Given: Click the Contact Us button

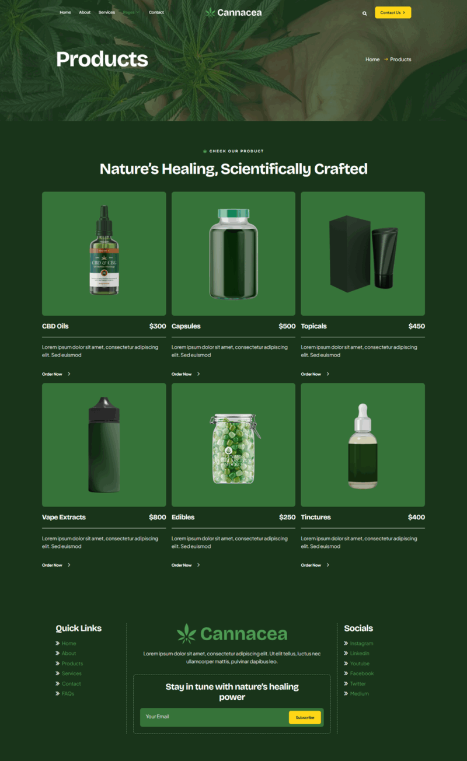Looking at the screenshot, I should click(393, 12).
